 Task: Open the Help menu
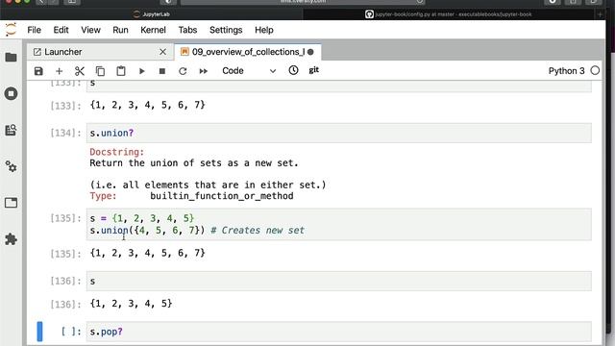pos(264,30)
